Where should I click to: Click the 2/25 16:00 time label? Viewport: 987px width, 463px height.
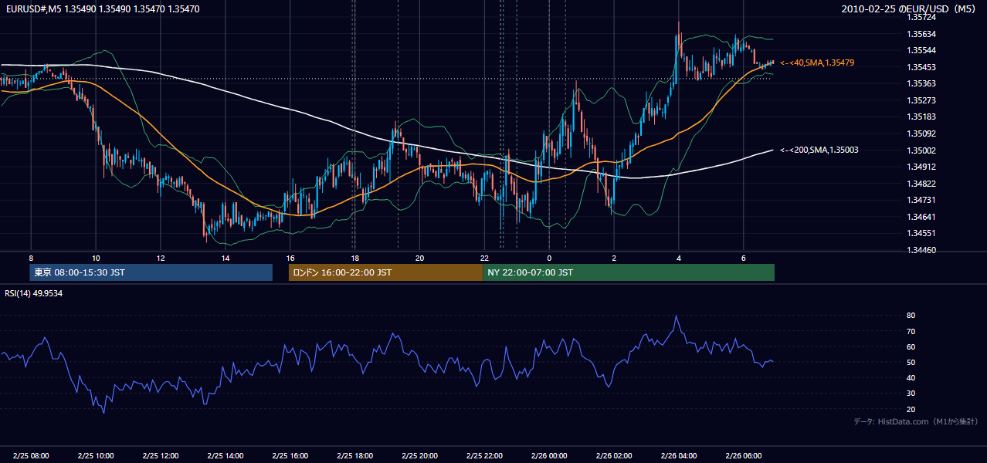[290, 456]
